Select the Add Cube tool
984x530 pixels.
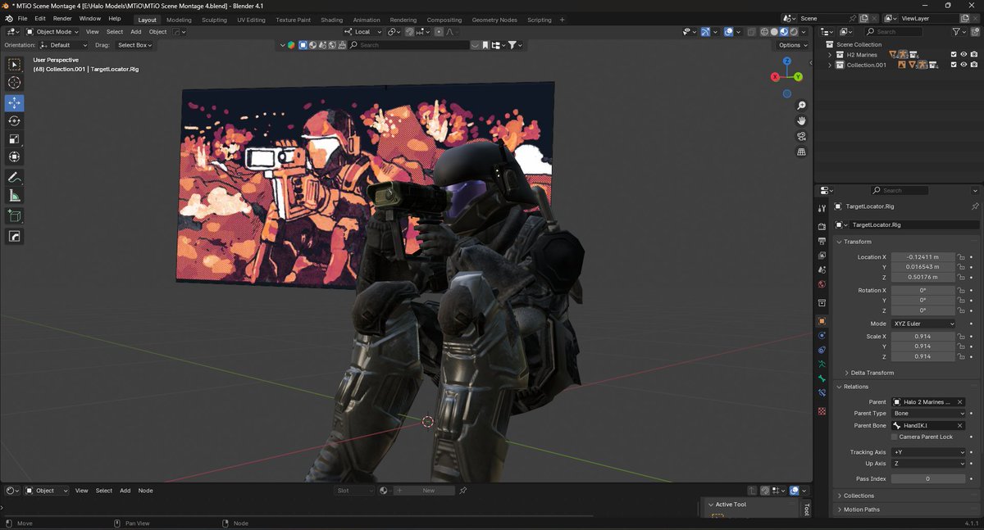15,215
